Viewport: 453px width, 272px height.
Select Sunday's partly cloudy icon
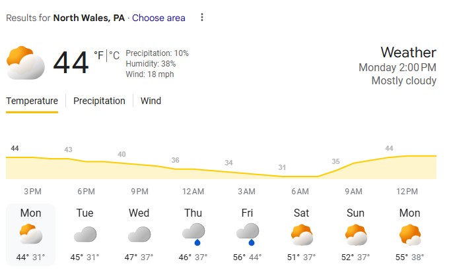355,234
